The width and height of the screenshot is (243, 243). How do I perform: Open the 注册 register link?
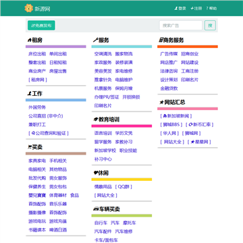(196, 8)
